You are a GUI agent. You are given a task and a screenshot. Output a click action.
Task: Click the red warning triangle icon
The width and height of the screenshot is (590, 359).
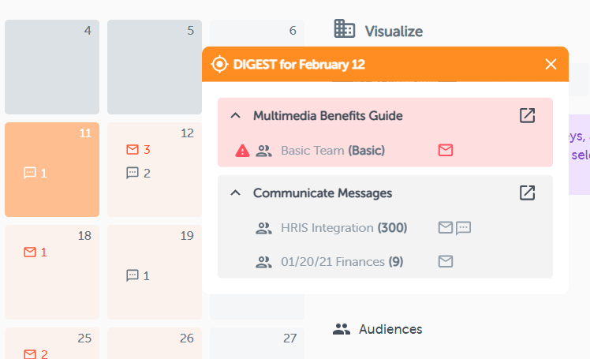coord(243,150)
